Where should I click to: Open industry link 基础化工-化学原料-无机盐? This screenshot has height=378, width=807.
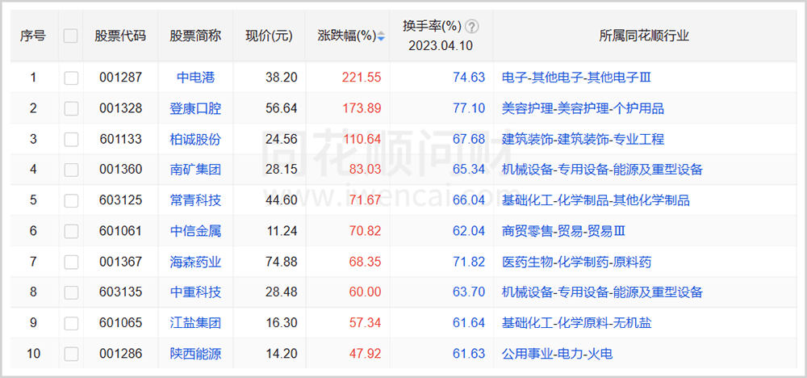576,323
